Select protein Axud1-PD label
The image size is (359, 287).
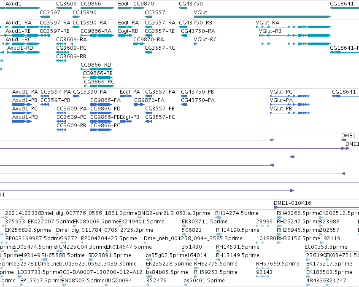pos(25,117)
